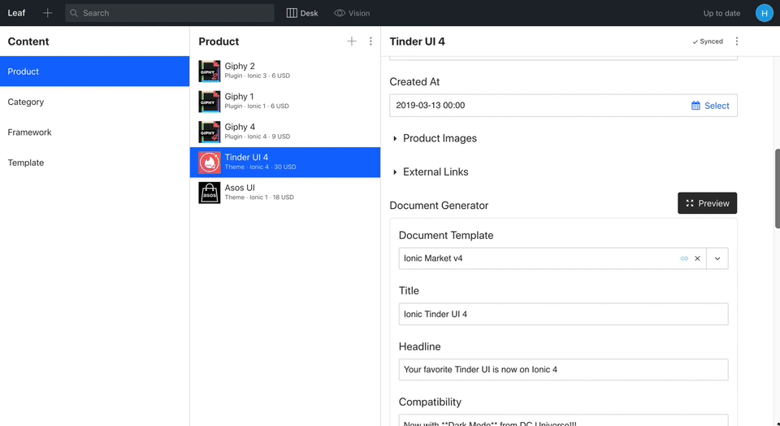Select Template in Content list
The width and height of the screenshot is (780, 426).
pos(94,163)
